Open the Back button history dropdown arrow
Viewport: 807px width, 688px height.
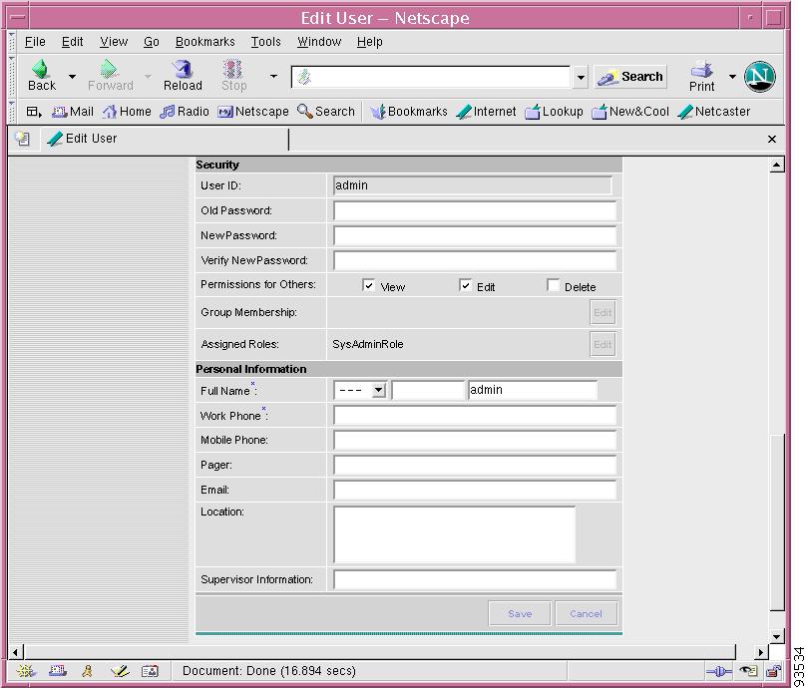(x=72, y=76)
